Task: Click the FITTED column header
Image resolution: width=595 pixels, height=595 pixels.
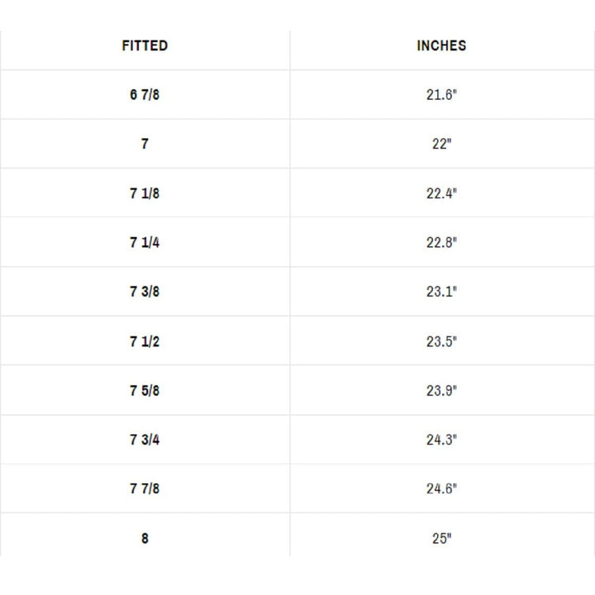Action: click(x=145, y=46)
